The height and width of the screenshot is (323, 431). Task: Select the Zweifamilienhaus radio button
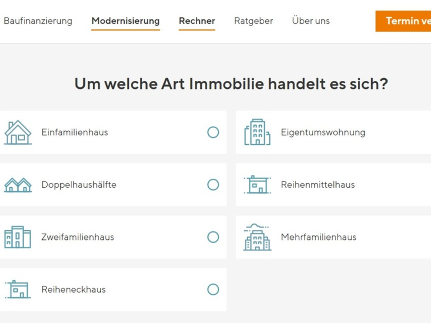point(213,237)
